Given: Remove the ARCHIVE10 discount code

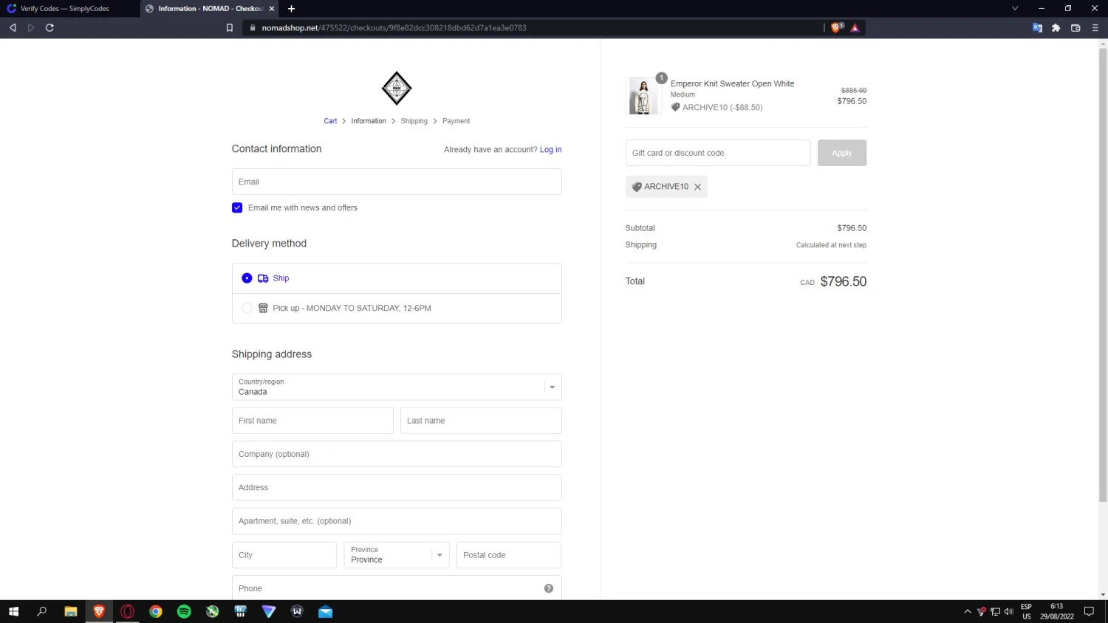Looking at the screenshot, I should pyautogui.click(x=697, y=187).
